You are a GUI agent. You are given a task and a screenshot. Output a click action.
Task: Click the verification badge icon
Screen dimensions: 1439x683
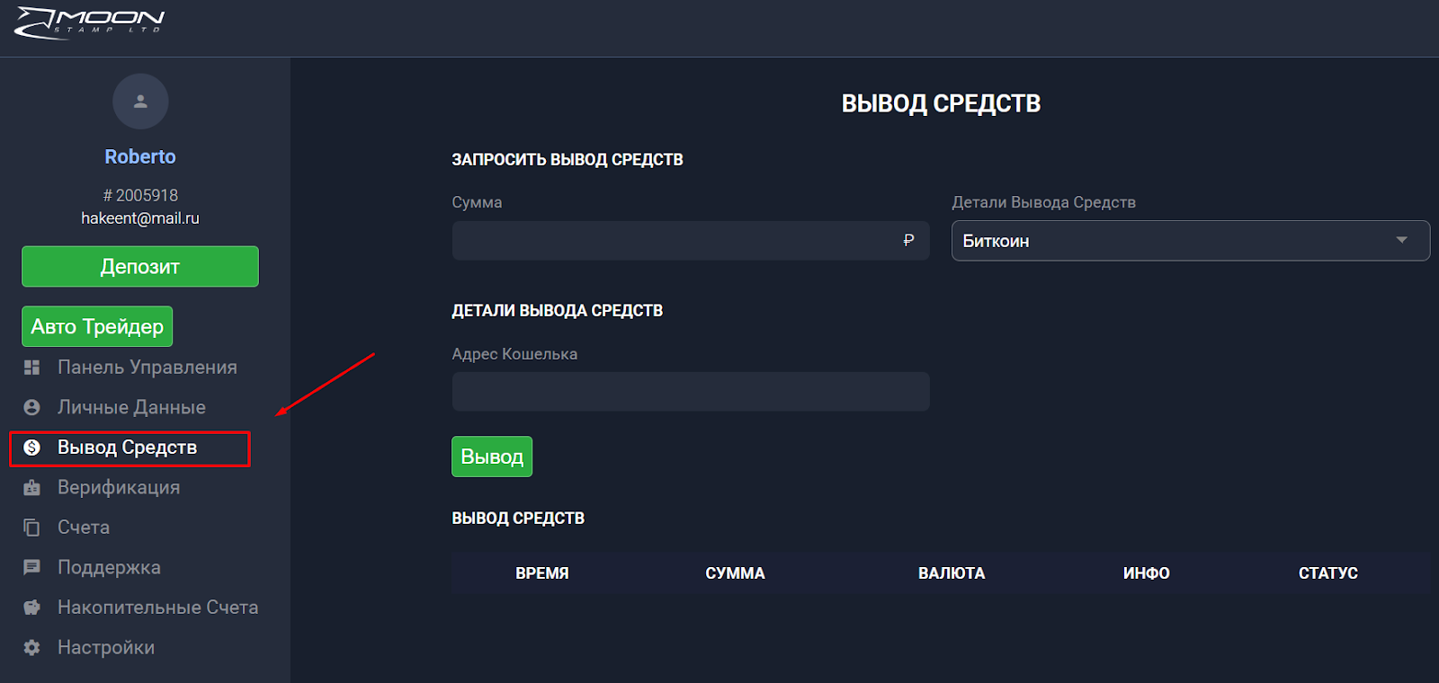click(x=32, y=488)
